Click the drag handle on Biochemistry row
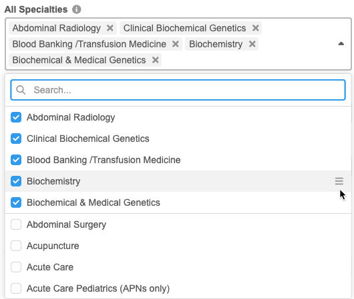This screenshot has width=354, height=299. [339, 181]
